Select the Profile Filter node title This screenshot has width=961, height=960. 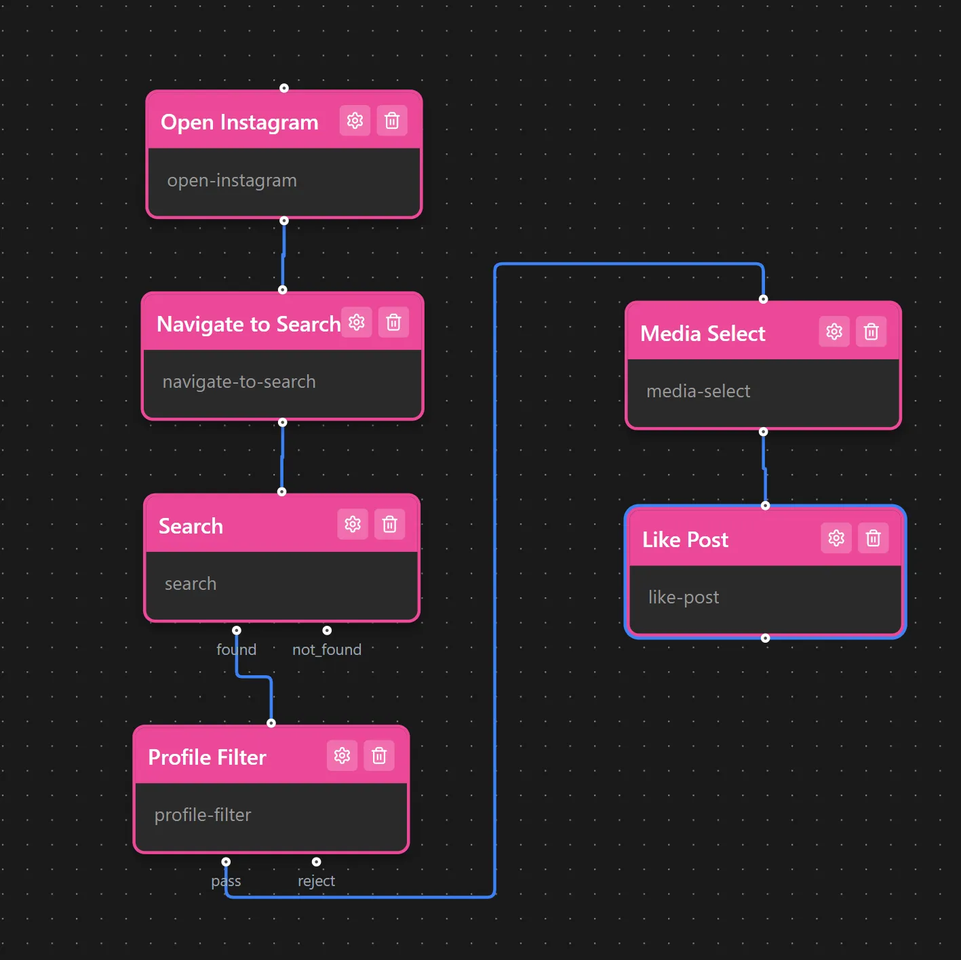click(x=207, y=757)
